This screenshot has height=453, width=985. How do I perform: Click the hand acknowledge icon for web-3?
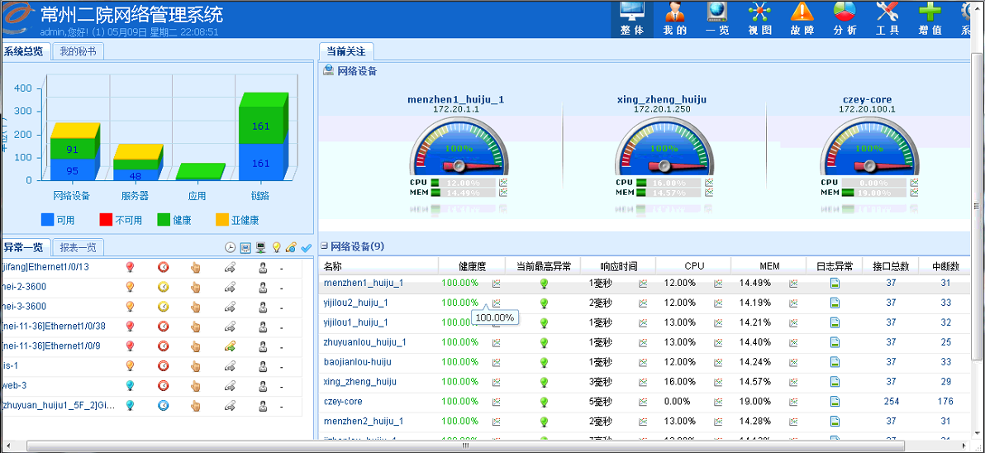click(x=195, y=385)
